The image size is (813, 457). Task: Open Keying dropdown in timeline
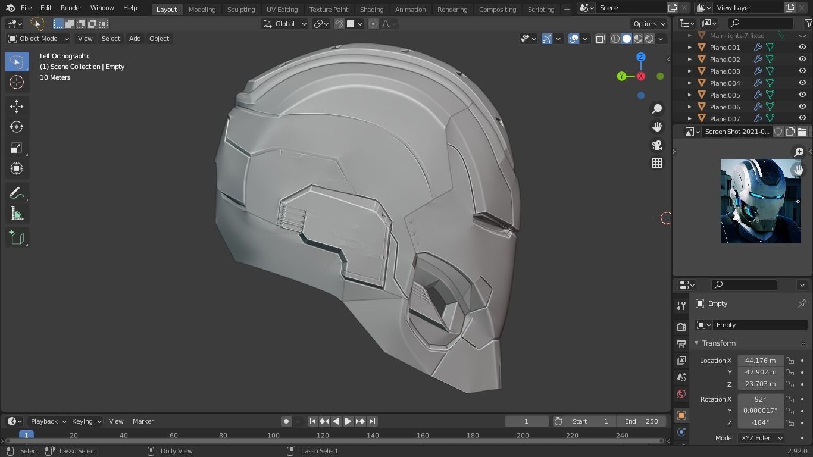86,421
